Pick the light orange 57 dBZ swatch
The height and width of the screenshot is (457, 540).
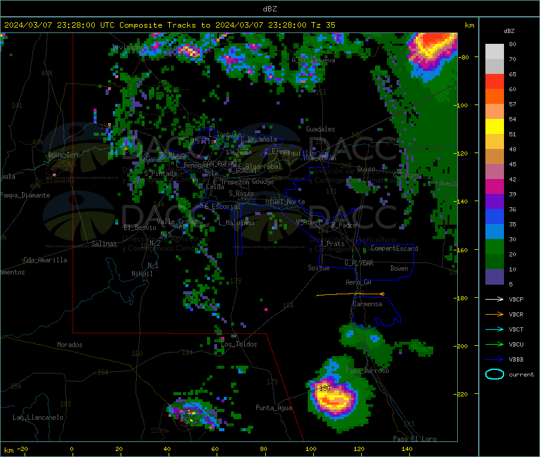(494, 111)
